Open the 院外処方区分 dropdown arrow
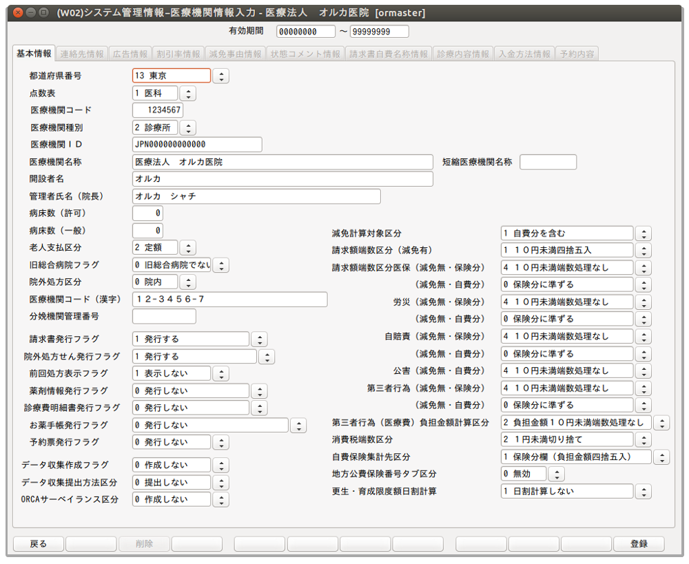689x564 pixels. 188,282
